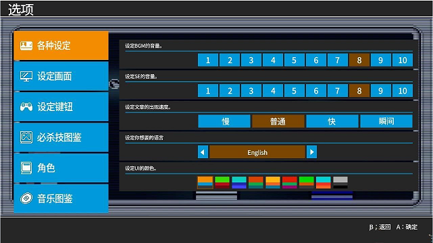This screenshot has height=243, width=433.
Task: Choose 瞬间 text speed
Action: 386,121
